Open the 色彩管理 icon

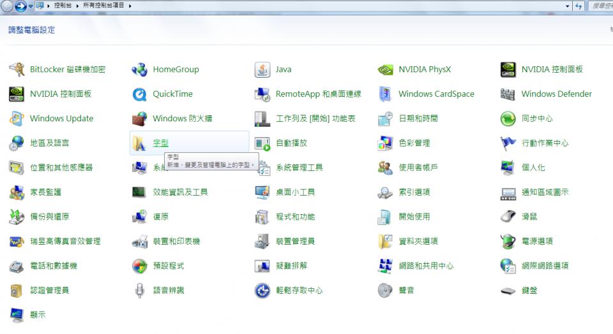click(x=385, y=143)
